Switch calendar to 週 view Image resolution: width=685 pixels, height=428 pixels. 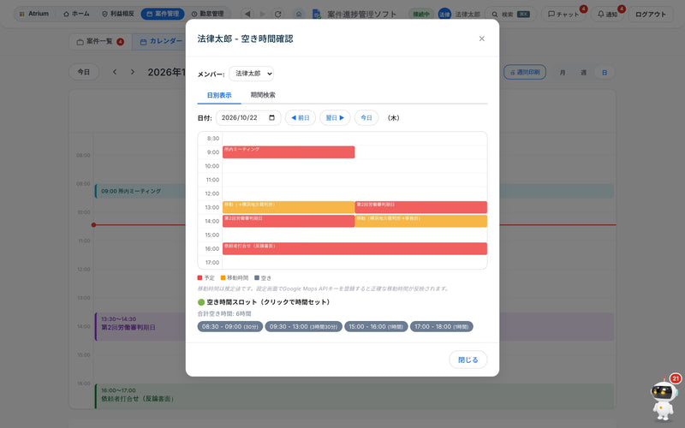click(x=583, y=73)
